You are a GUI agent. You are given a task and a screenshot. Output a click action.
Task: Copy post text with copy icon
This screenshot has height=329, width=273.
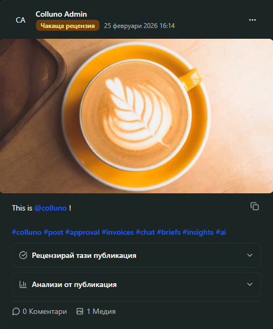[255, 206]
